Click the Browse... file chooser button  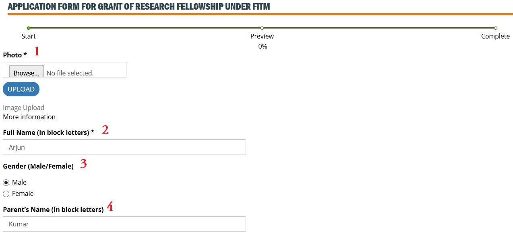(27, 73)
